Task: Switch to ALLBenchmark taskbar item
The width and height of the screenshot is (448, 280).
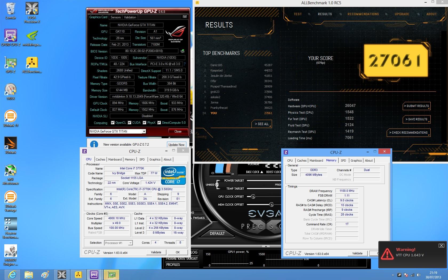Action: 78,274
